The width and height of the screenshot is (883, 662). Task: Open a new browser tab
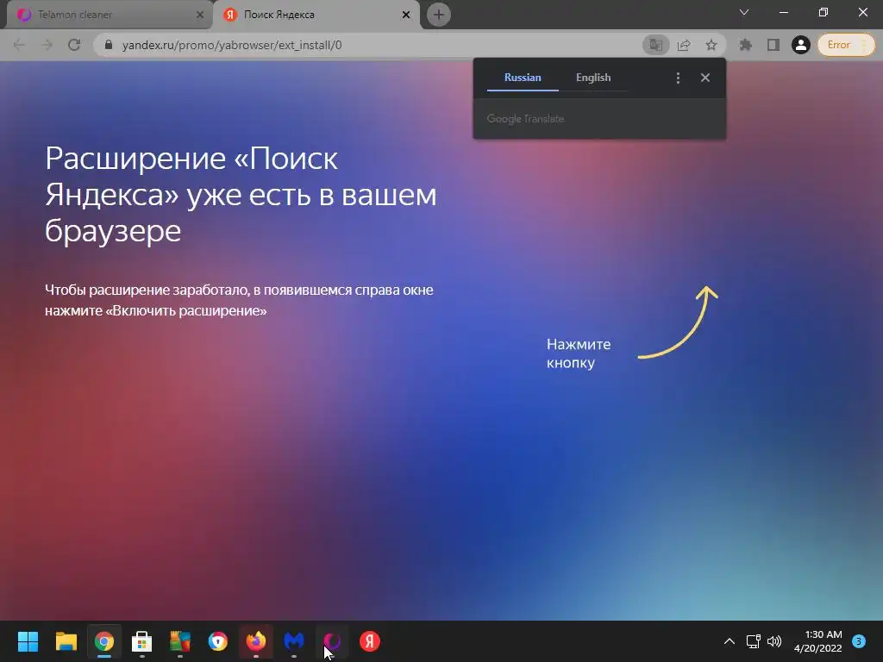(439, 15)
